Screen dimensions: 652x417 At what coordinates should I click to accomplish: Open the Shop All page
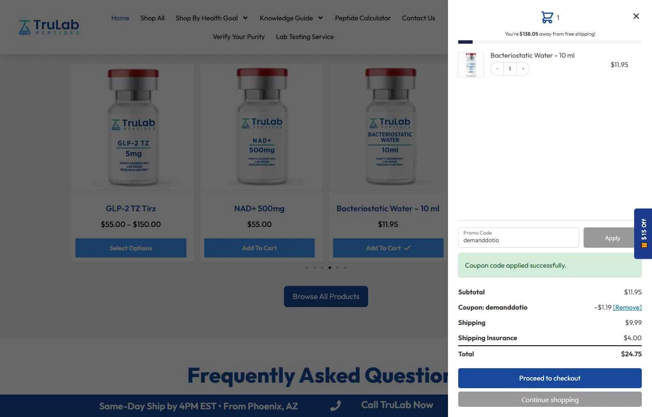coord(153,18)
